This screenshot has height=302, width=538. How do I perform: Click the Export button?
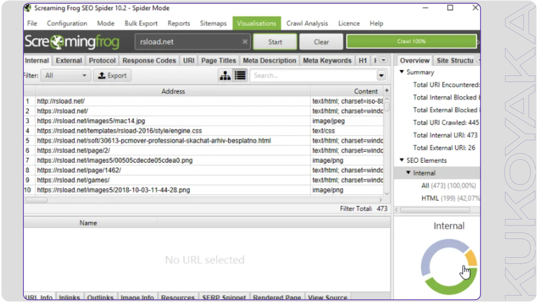point(113,76)
